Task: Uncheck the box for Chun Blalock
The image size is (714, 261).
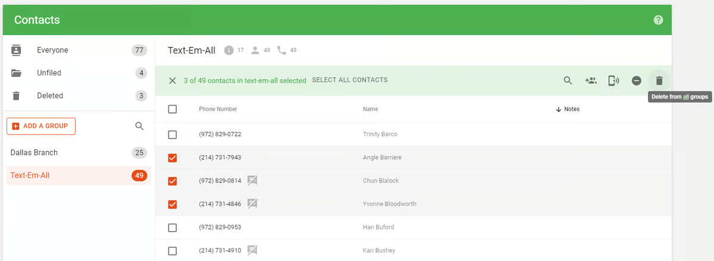Action: click(173, 181)
